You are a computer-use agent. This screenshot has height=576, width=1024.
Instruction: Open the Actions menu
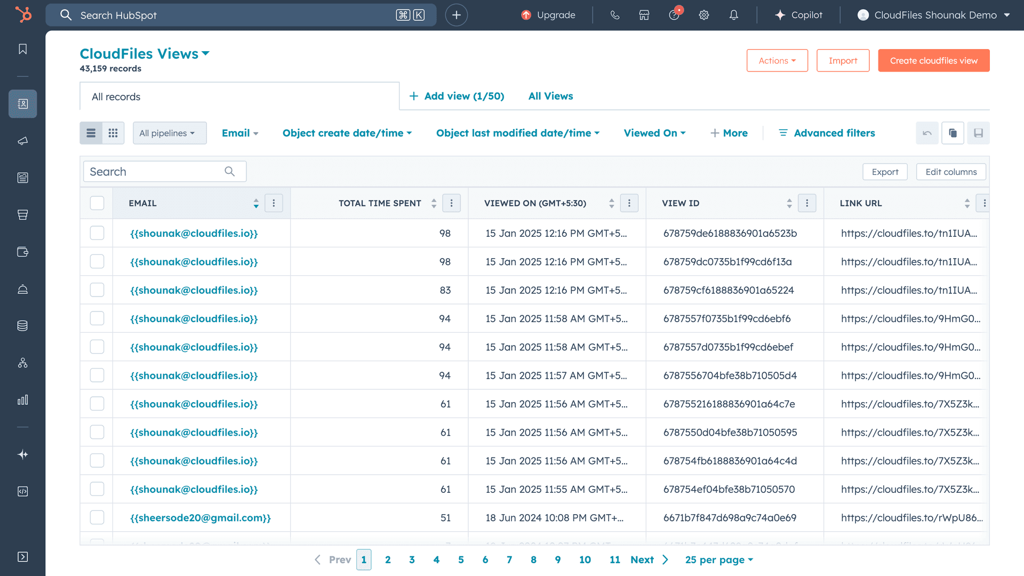(x=777, y=60)
